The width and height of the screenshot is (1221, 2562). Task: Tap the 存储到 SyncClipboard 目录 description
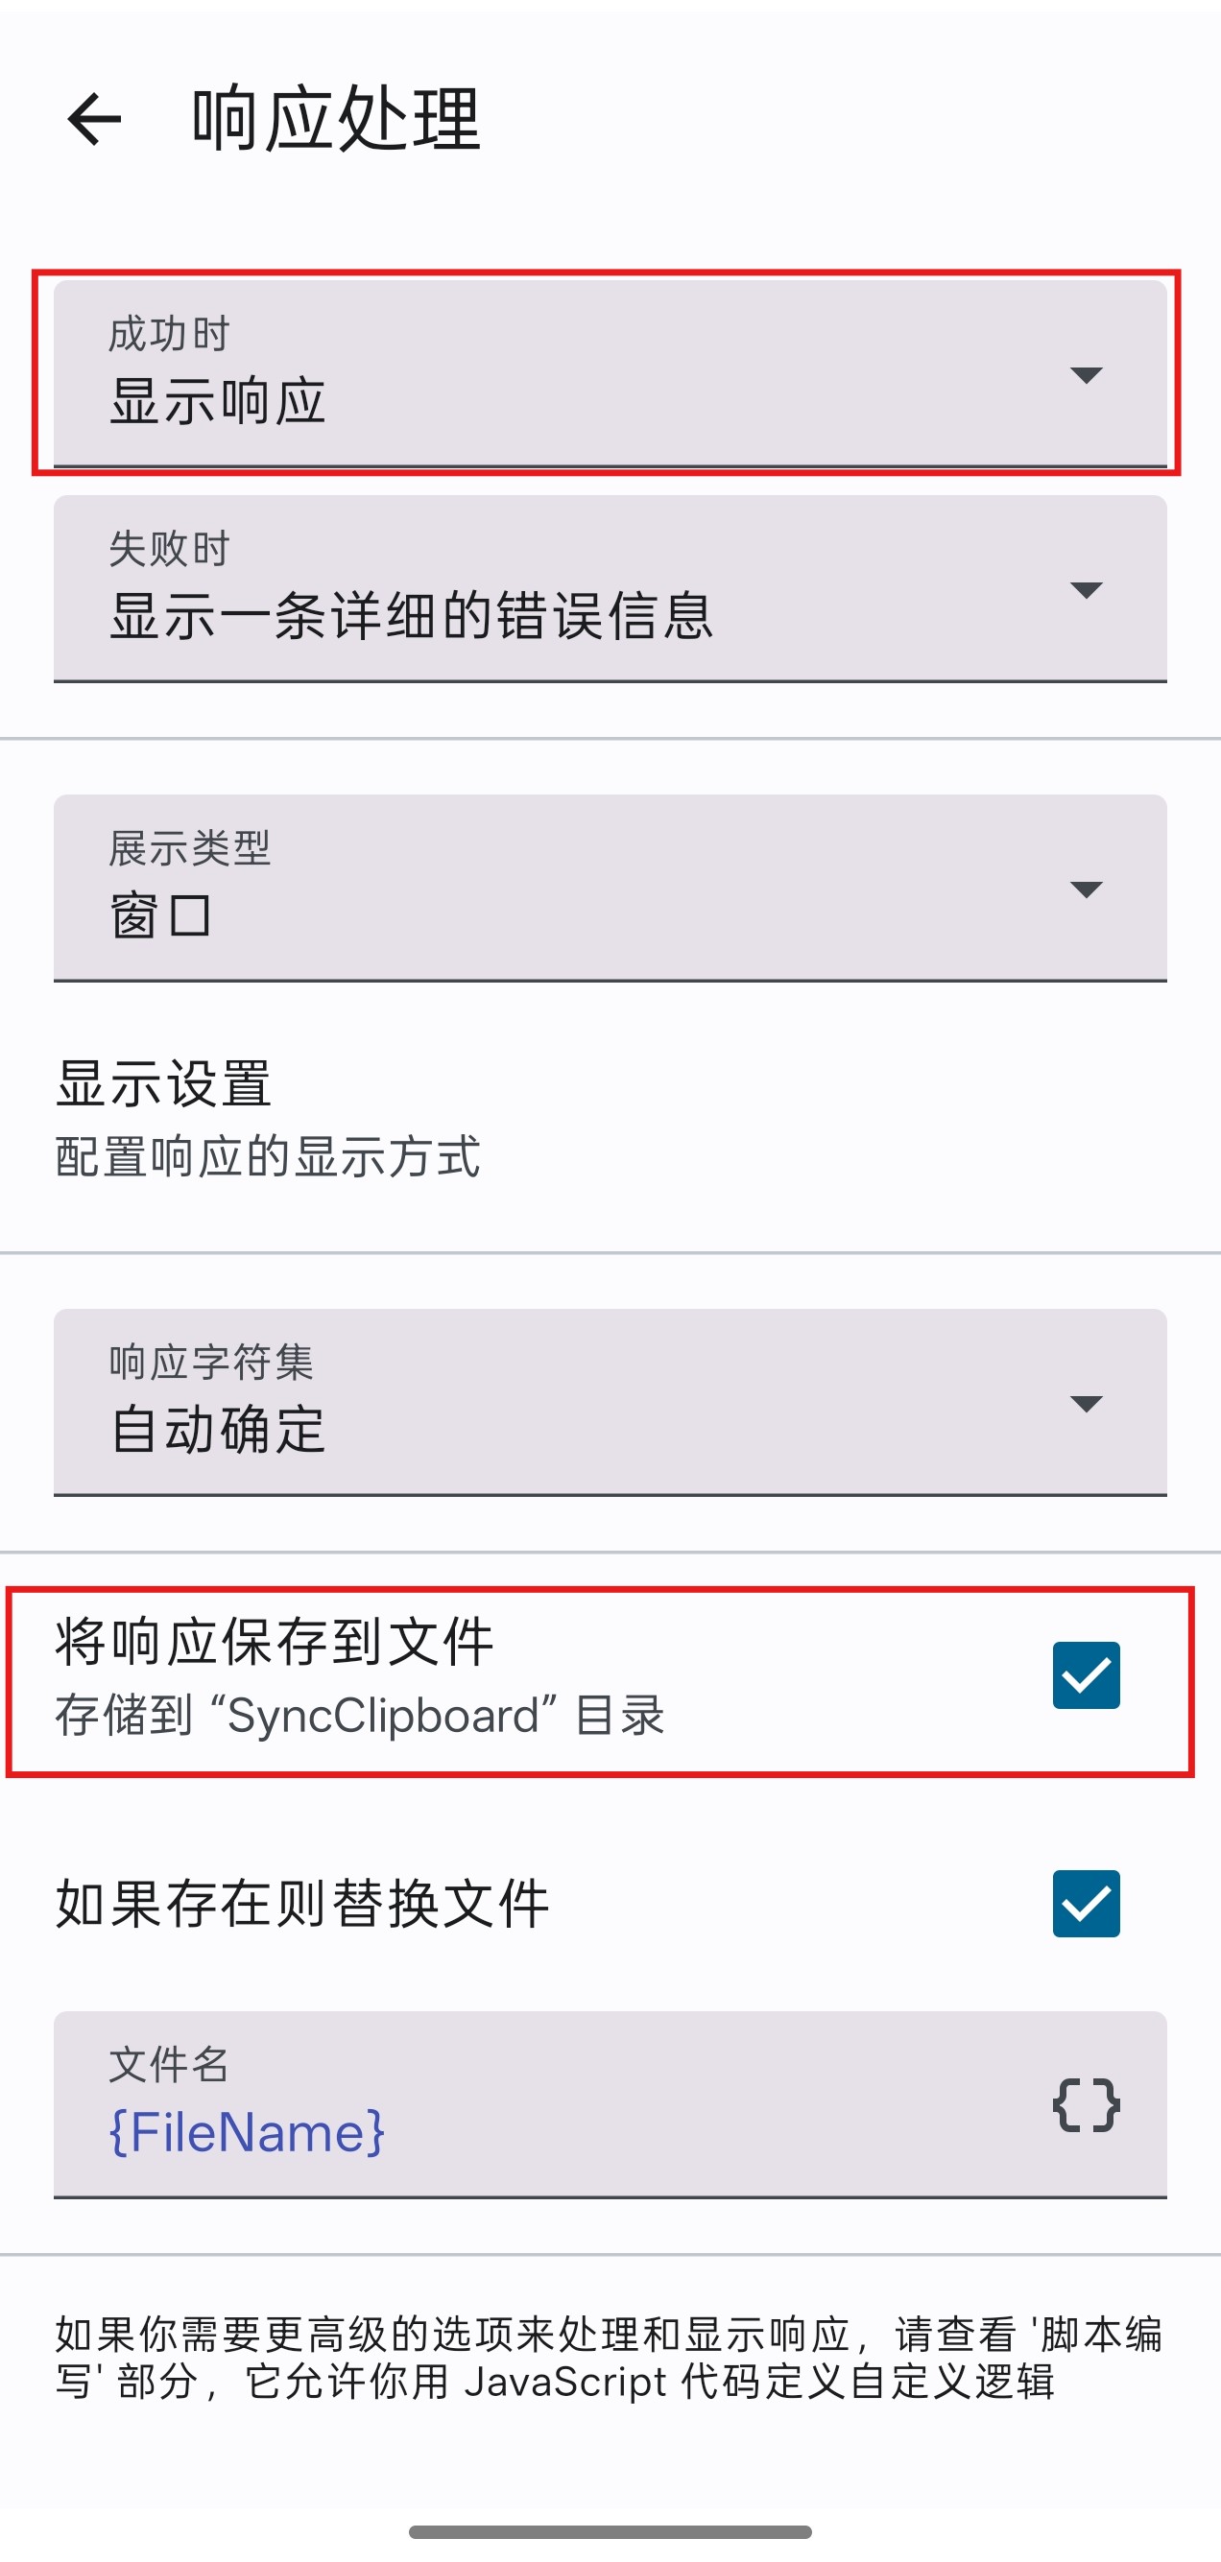[x=360, y=1717]
